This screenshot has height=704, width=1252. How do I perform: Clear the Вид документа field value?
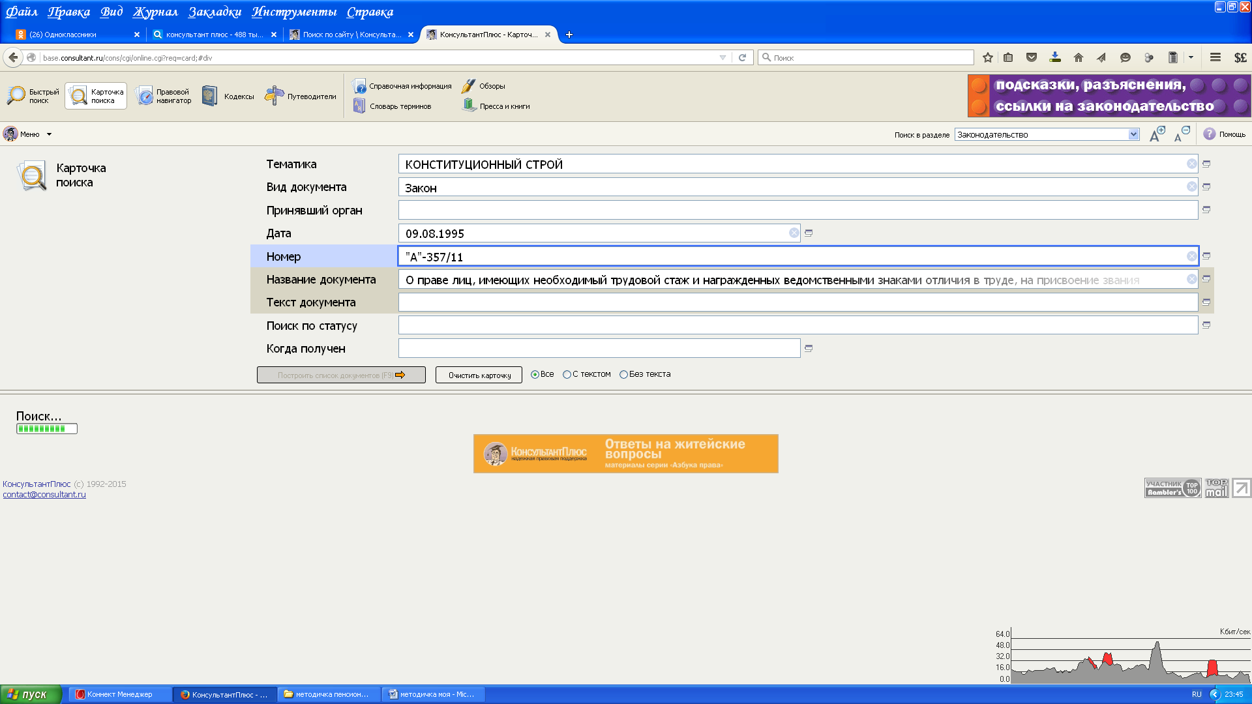(x=1191, y=187)
